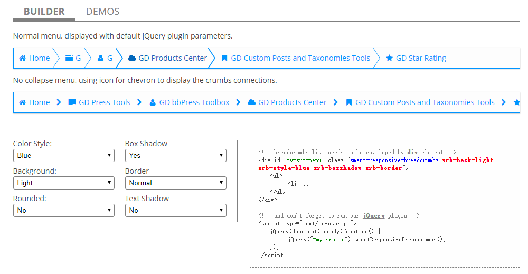Image resolution: width=528 pixels, height=274 pixels.
Task: Open the Border dropdown set to Normal
Action: click(x=176, y=183)
